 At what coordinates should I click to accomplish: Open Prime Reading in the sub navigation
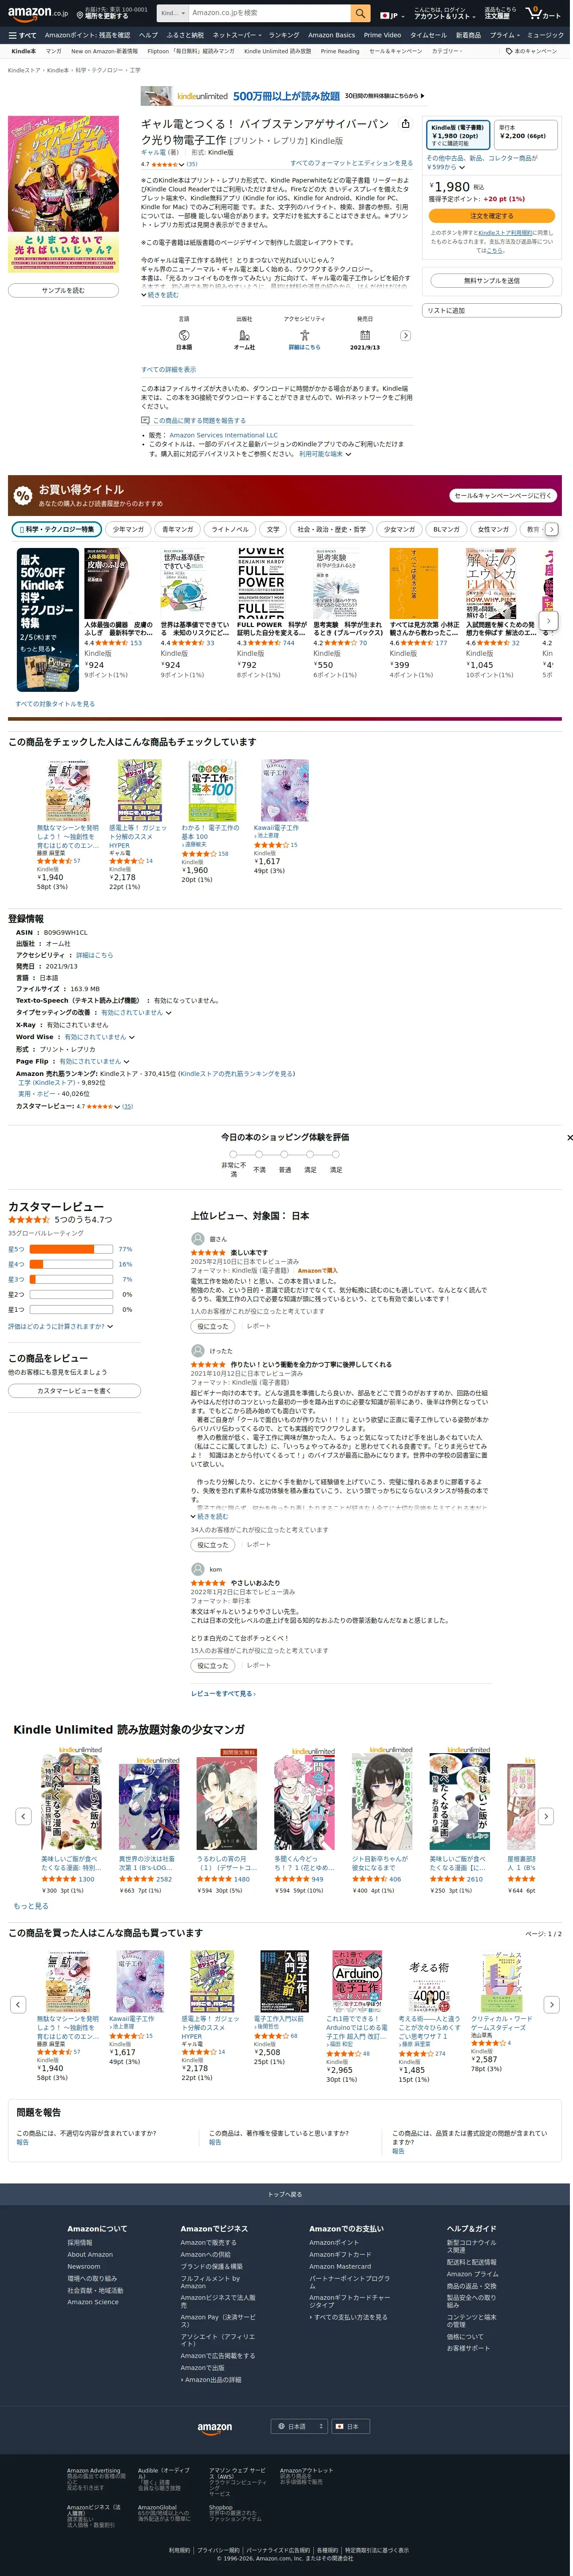point(339,51)
